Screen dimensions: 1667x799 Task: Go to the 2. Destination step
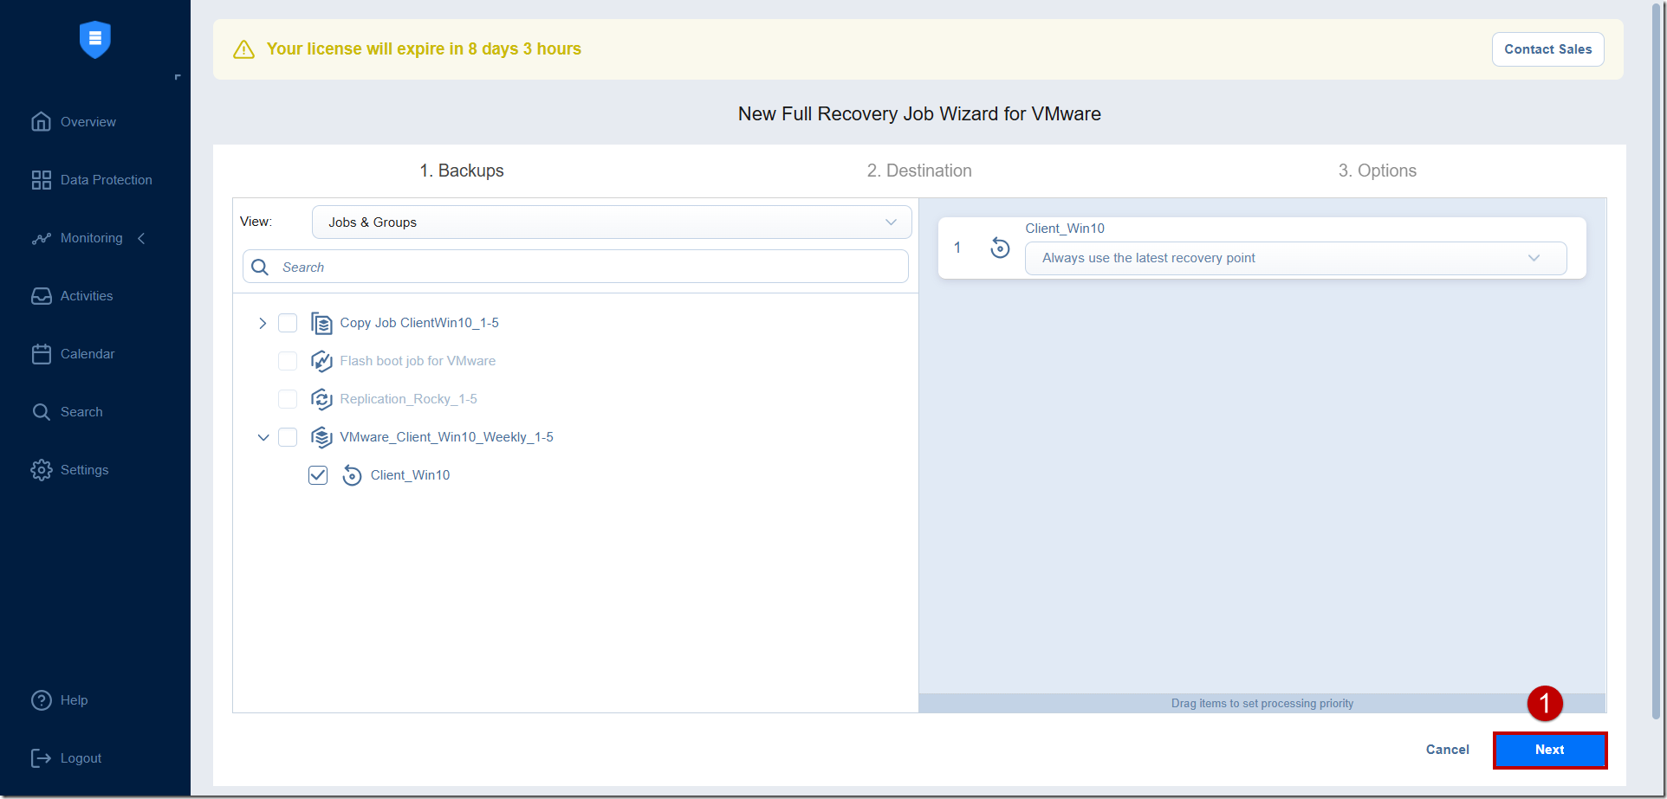pyautogui.click(x=919, y=171)
